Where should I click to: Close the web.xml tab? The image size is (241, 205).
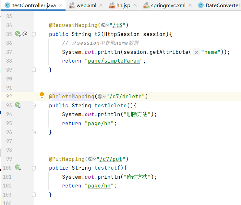point(101,6)
